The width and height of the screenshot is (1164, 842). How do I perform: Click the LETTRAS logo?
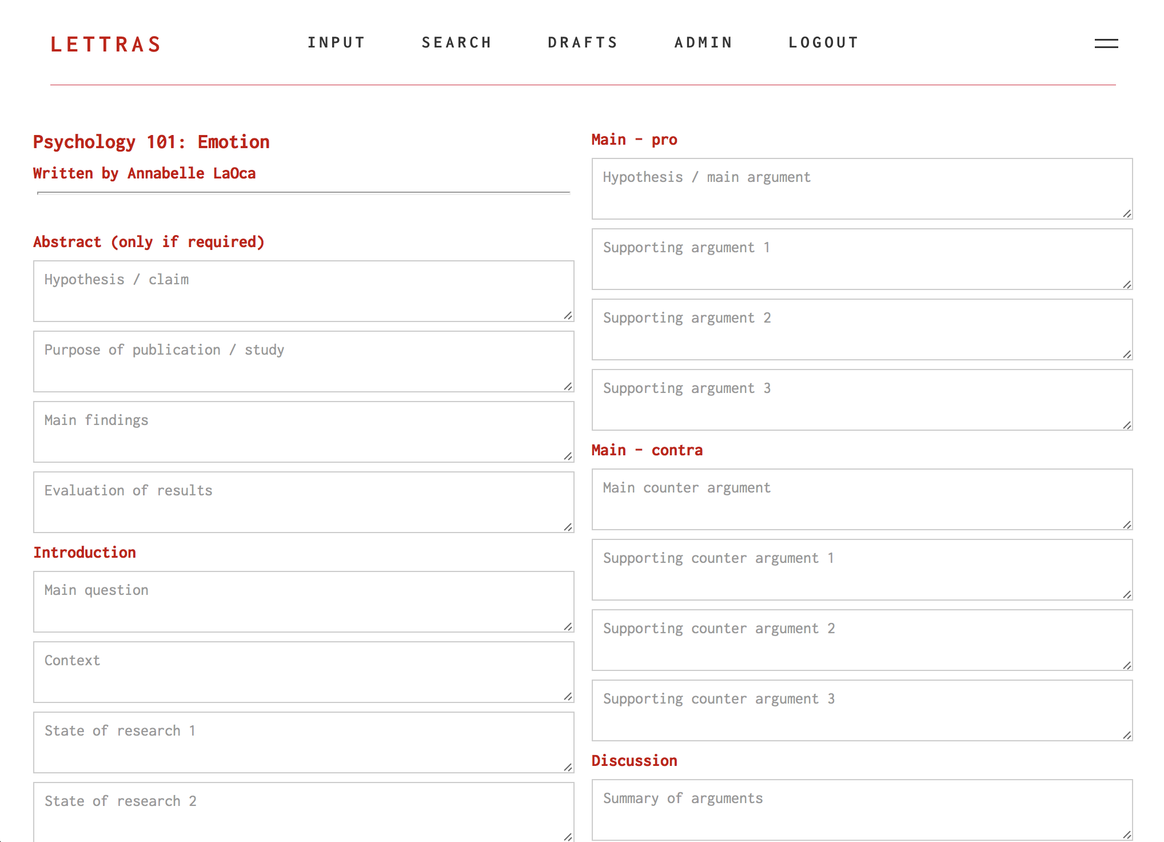coord(106,44)
